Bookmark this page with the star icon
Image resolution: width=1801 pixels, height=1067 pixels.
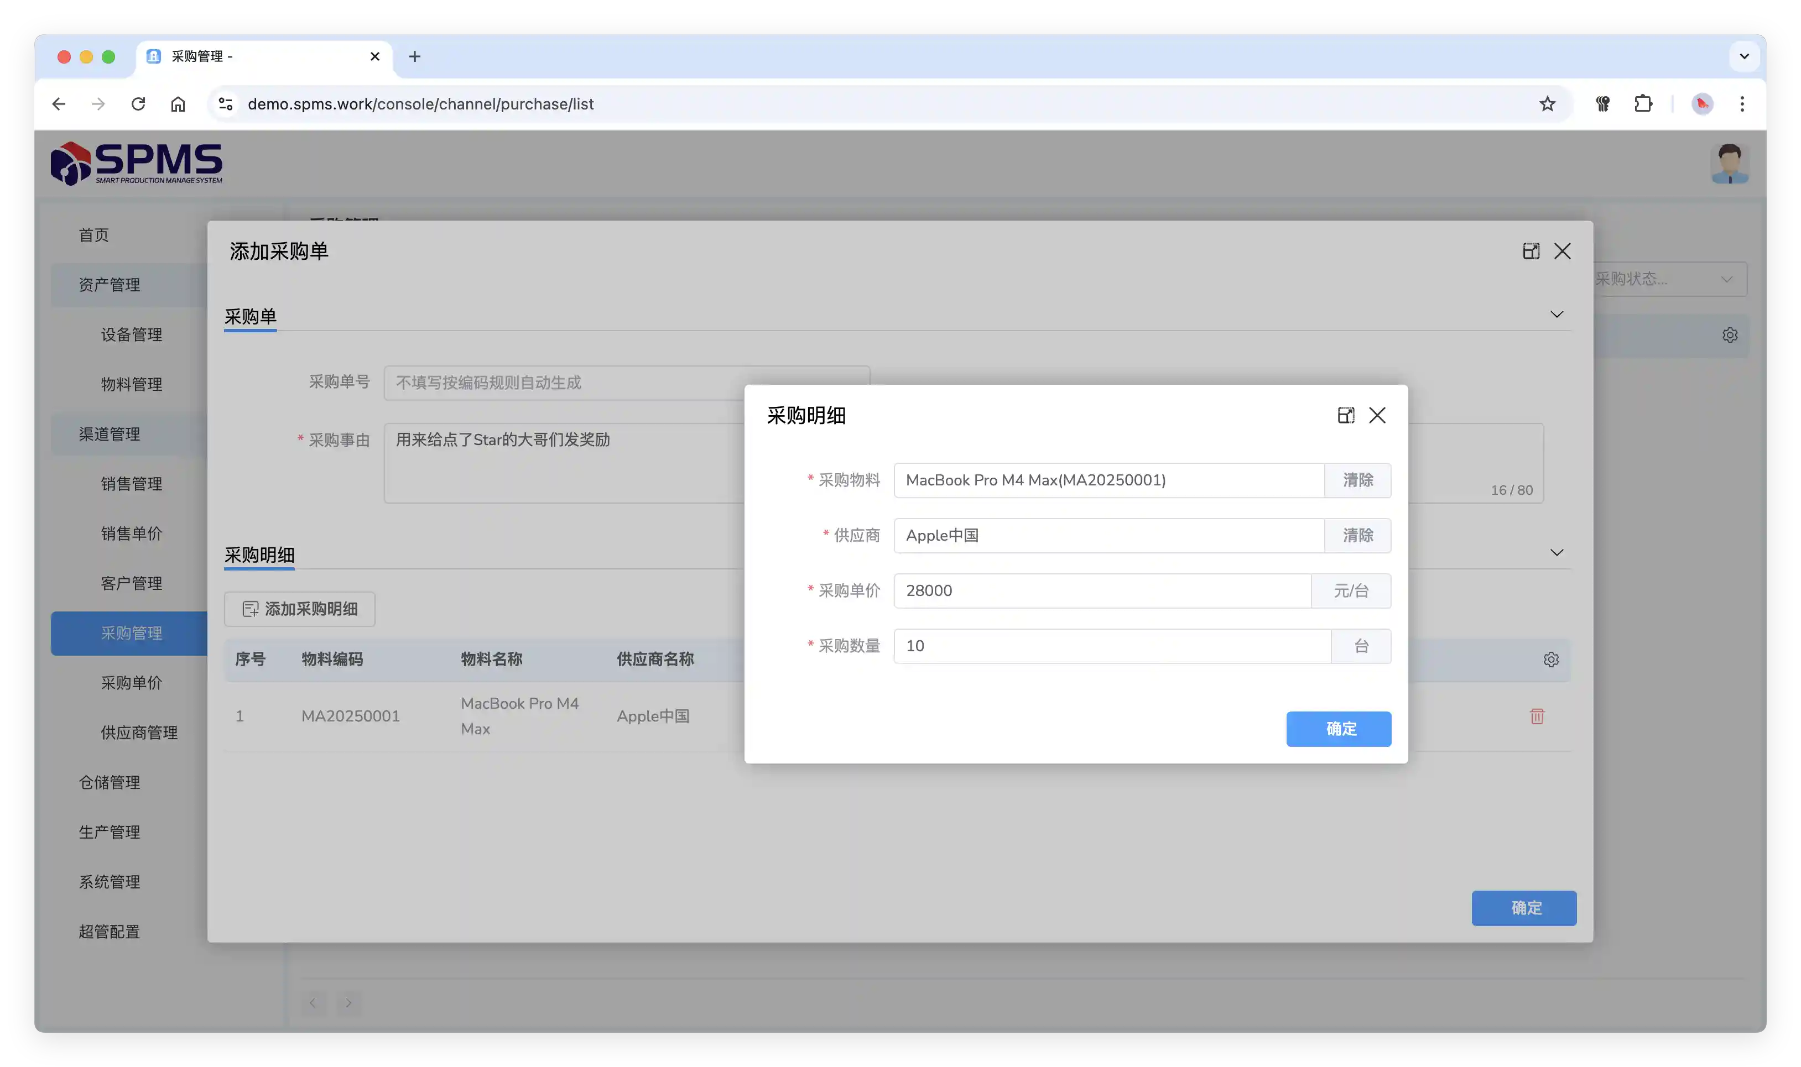tap(1547, 103)
